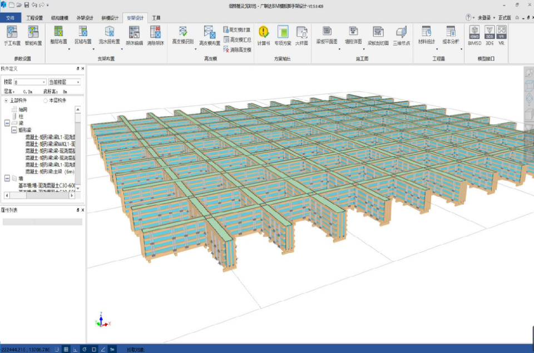Click the 智能布置 smart layout icon
Viewport: 534px width, 353px height.
33,36
